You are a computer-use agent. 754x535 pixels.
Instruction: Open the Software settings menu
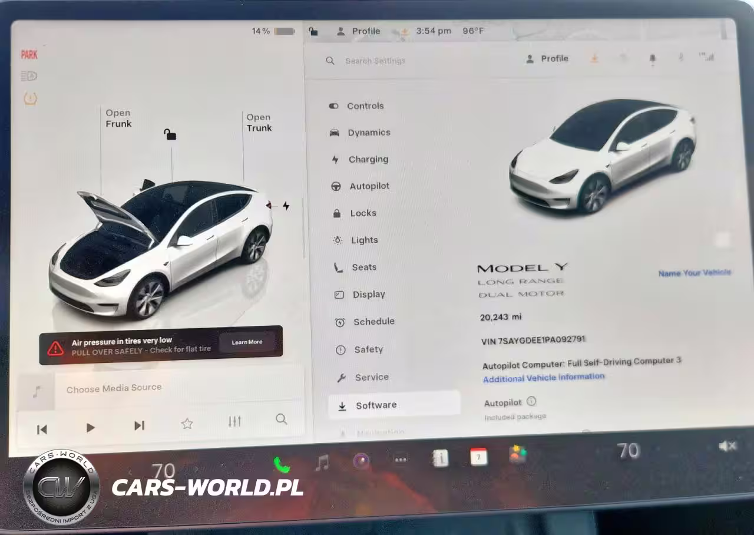point(376,405)
